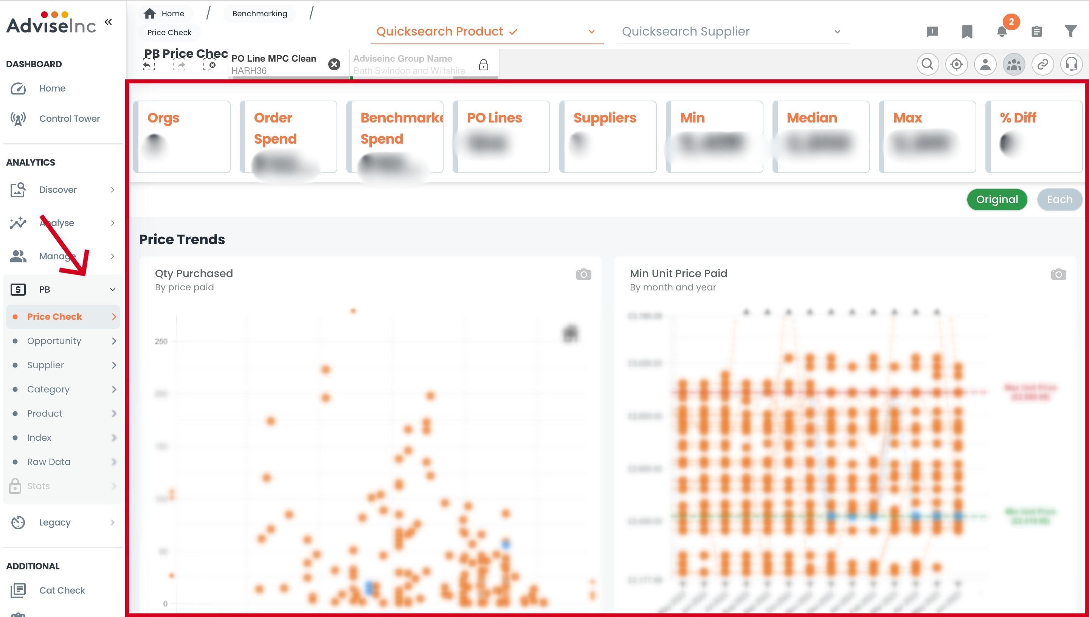Collapse sidebar with double chevron icon
1089x617 pixels.
tap(109, 22)
